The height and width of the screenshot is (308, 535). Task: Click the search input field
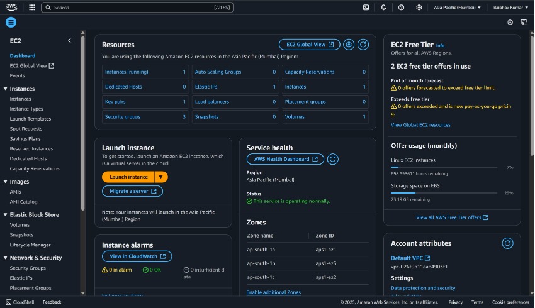pos(137,8)
